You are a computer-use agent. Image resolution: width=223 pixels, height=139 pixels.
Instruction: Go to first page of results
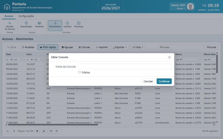point(8,131)
